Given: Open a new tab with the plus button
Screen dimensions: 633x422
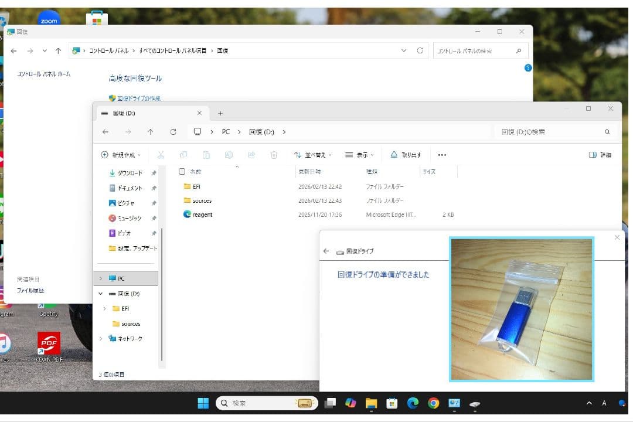Looking at the screenshot, I should click(220, 113).
